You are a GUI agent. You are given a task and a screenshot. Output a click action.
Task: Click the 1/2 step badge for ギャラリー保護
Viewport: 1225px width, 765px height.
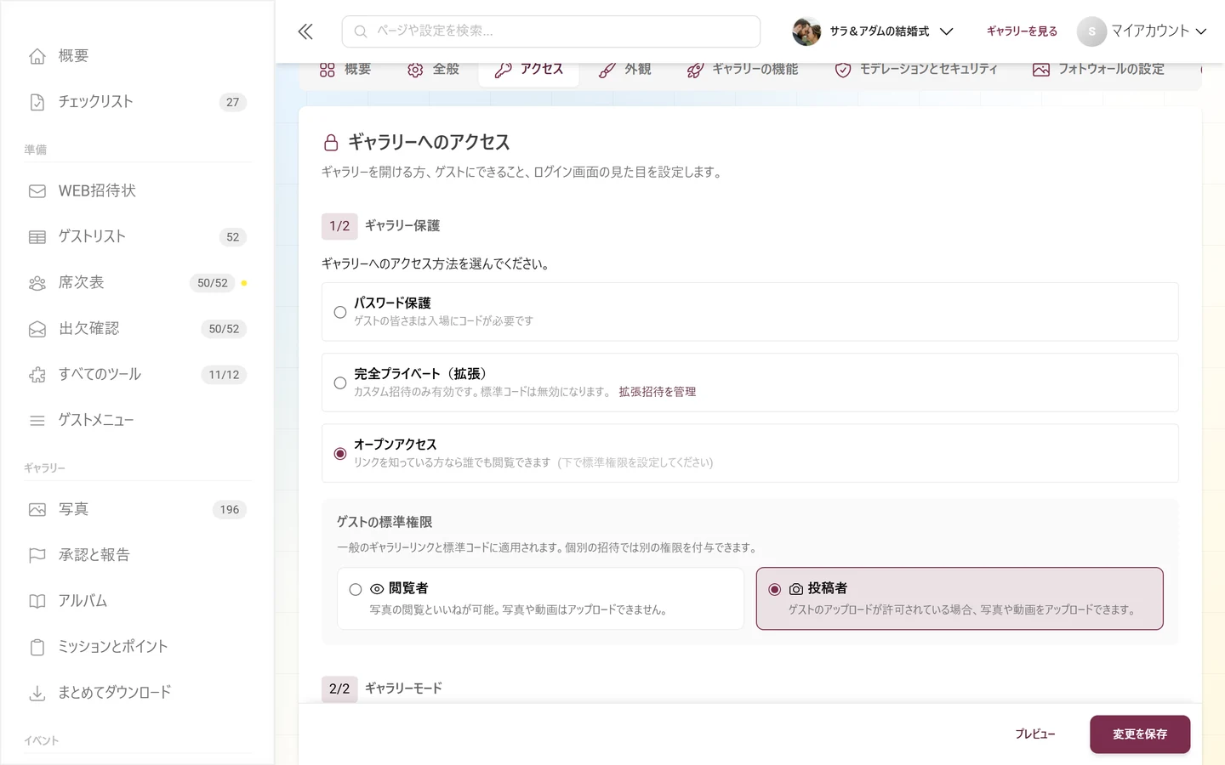[339, 226]
